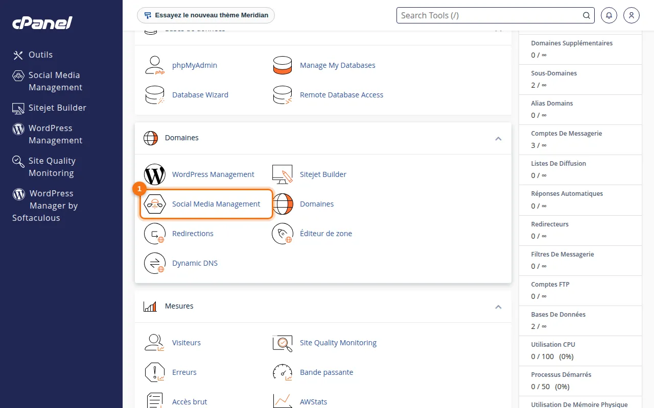Open the user account icon
Image resolution: width=654 pixels, height=408 pixels.
[x=632, y=15]
